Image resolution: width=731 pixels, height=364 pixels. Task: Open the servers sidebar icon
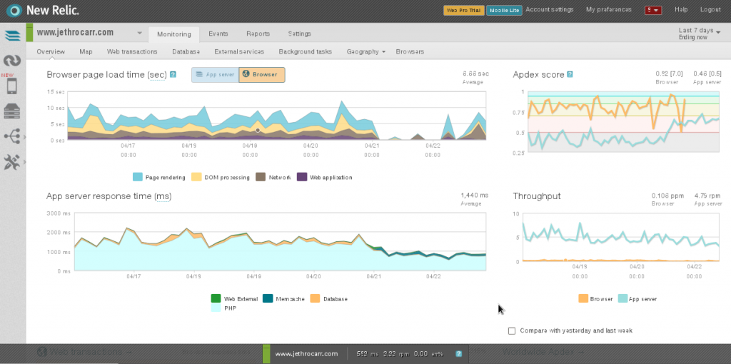tap(11, 111)
